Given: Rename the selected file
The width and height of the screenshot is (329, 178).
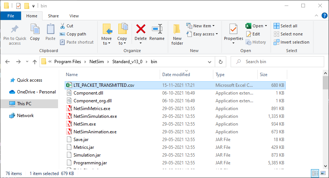Looking at the screenshot, I should pos(157,32).
